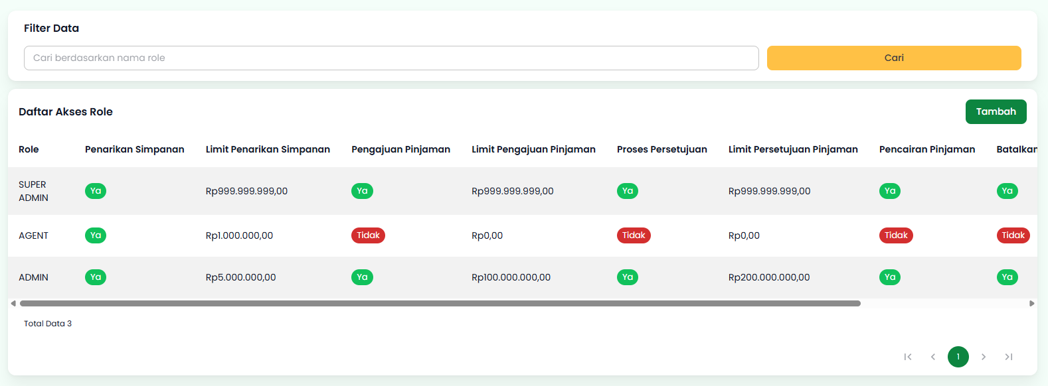This screenshot has height=386, width=1048.
Task: Click the Role column header
Action: (29, 149)
